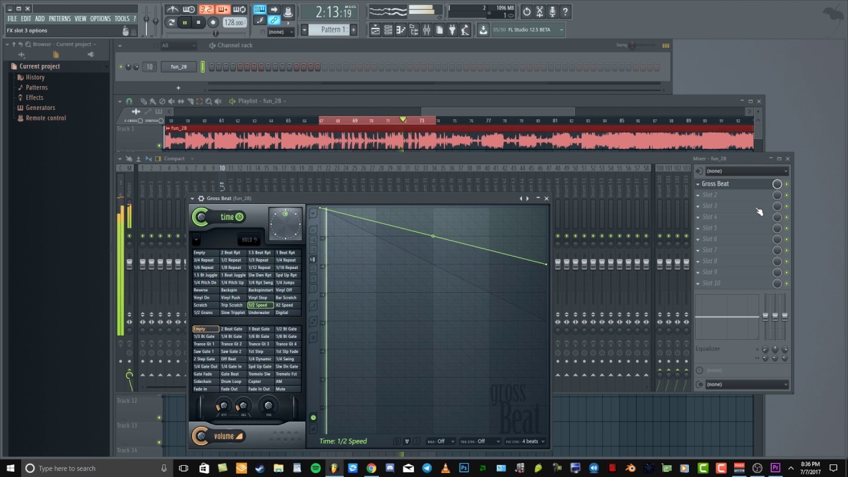Select the Trance Gt 1 volume preset
This screenshot has width=848, height=477.
[x=205, y=344]
